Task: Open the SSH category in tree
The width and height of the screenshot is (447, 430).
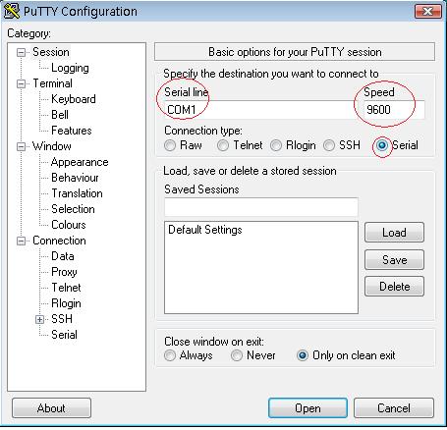Action: (62, 319)
